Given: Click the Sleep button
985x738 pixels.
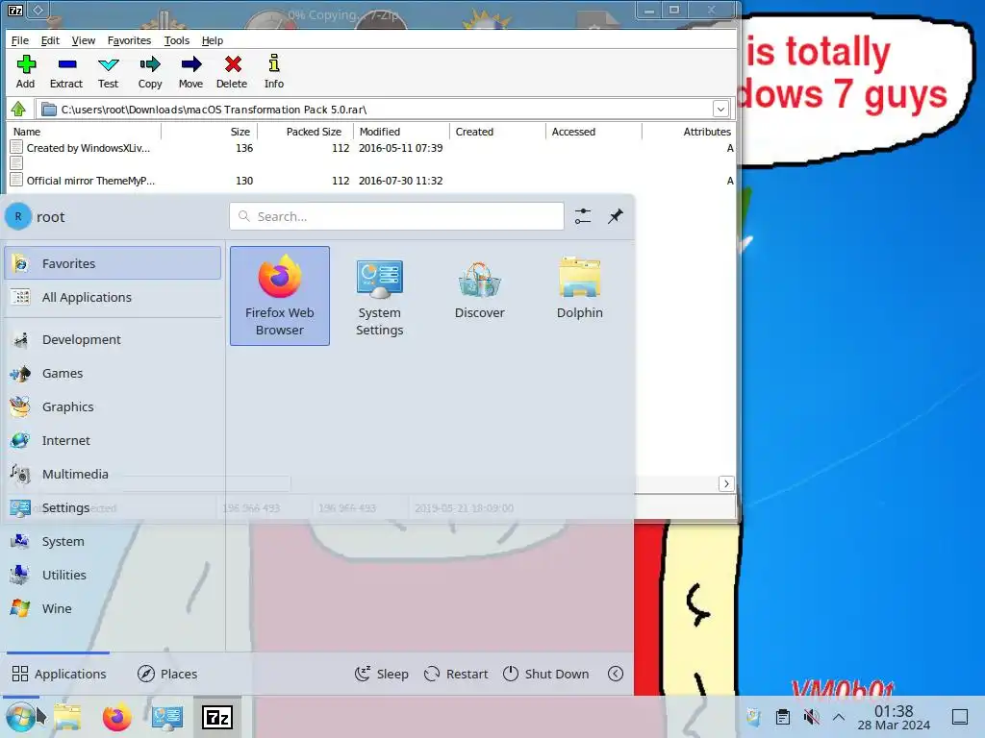Looking at the screenshot, I should point(381,674).
